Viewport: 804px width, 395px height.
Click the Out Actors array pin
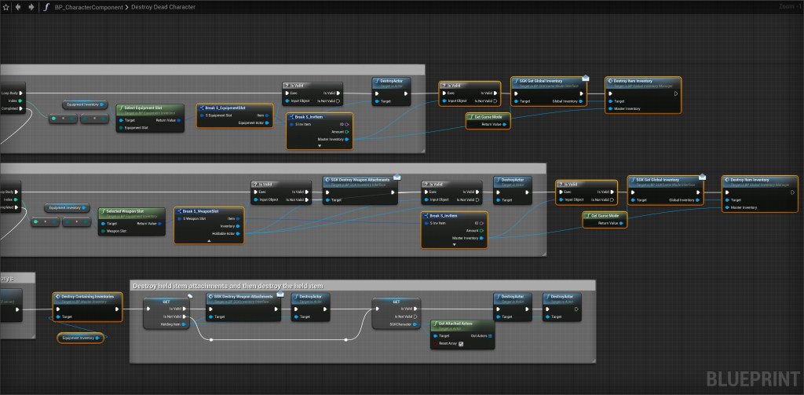493,335
